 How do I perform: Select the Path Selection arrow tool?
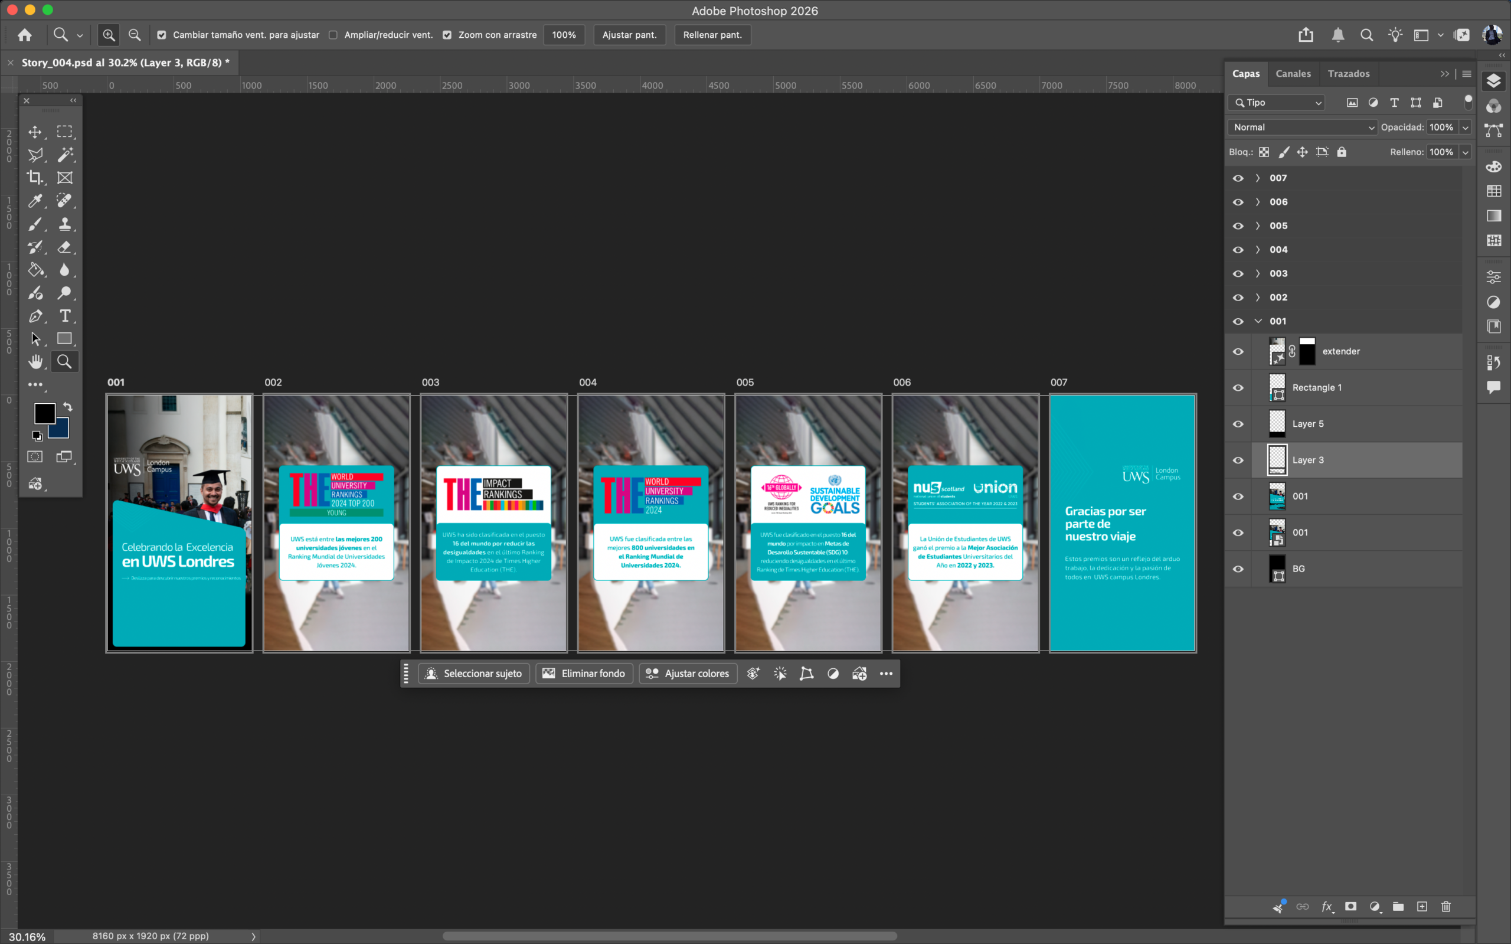point(35,339)
